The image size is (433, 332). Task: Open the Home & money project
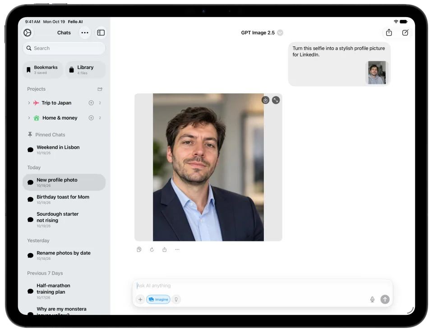(60, 118)
